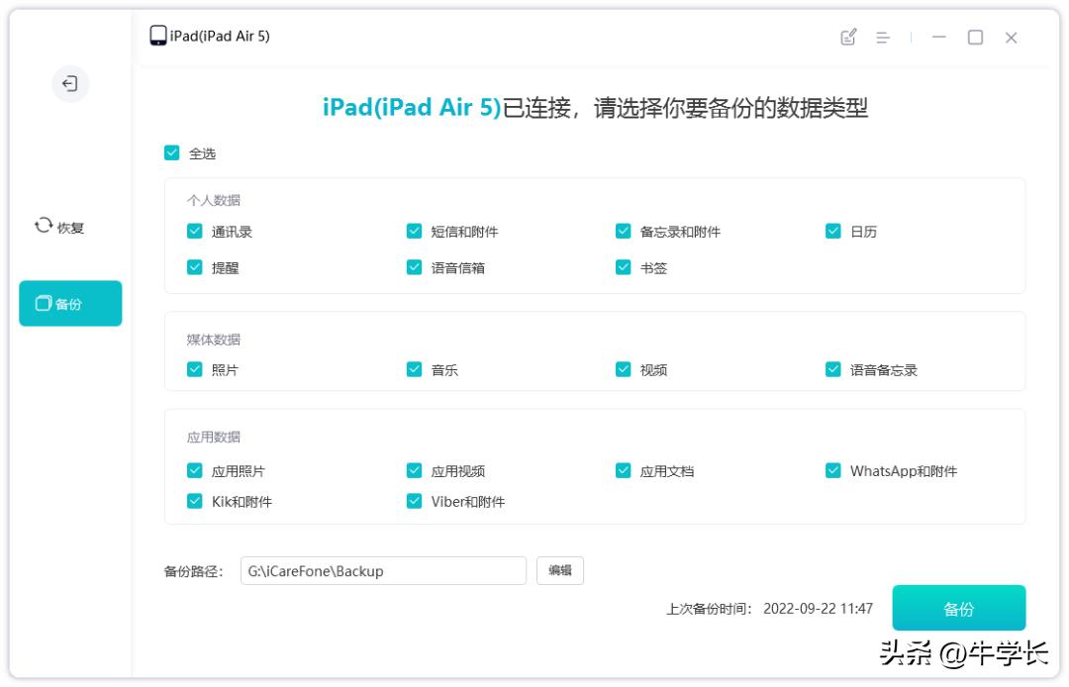Disable the Kik和附件 checkbox
This screenshot has width=1069, height=687.
tap(194, 502)
